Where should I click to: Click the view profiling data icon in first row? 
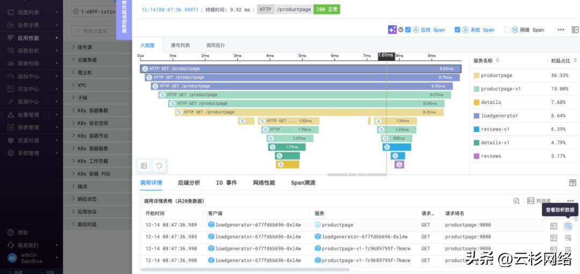click(x=568, y=226)
